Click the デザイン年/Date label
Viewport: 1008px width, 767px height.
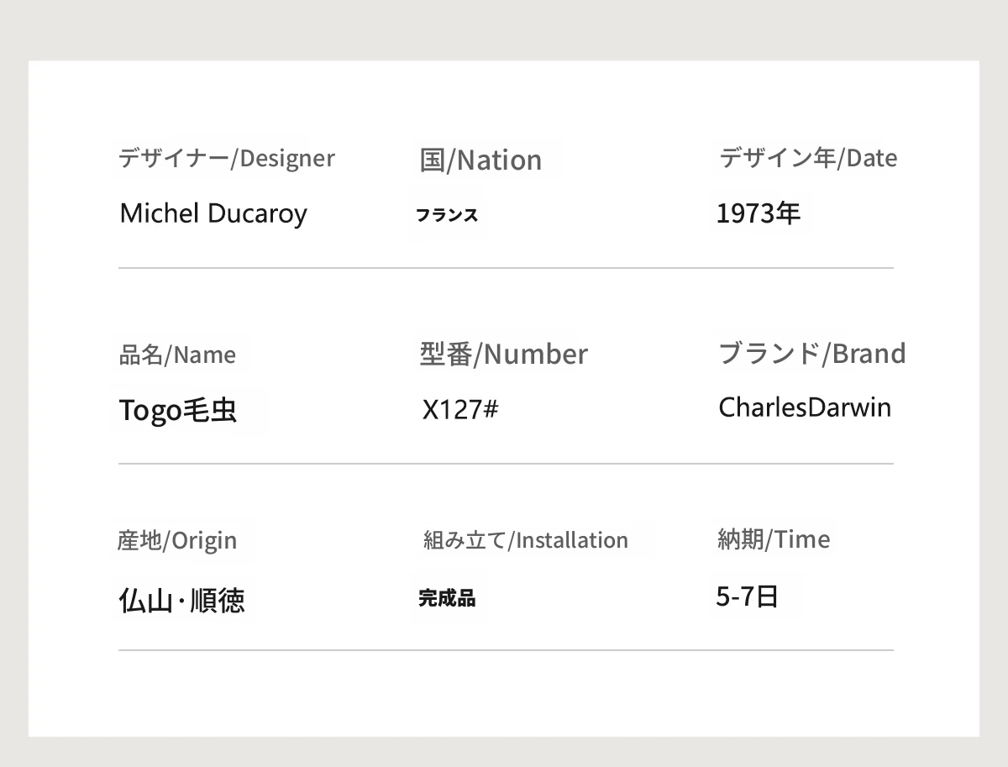(808, 158)
